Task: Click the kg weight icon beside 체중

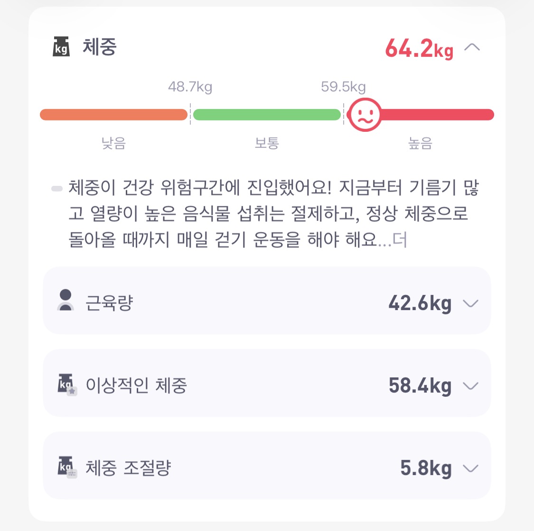Action: pos(61,46)
